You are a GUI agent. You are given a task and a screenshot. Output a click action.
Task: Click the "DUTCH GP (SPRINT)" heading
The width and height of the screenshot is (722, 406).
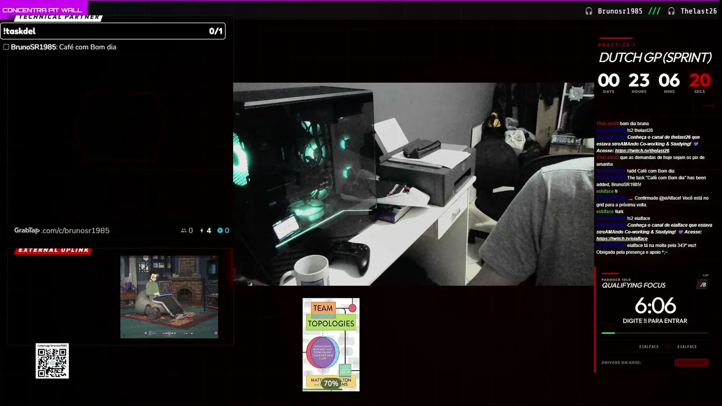tap(655, 58)
